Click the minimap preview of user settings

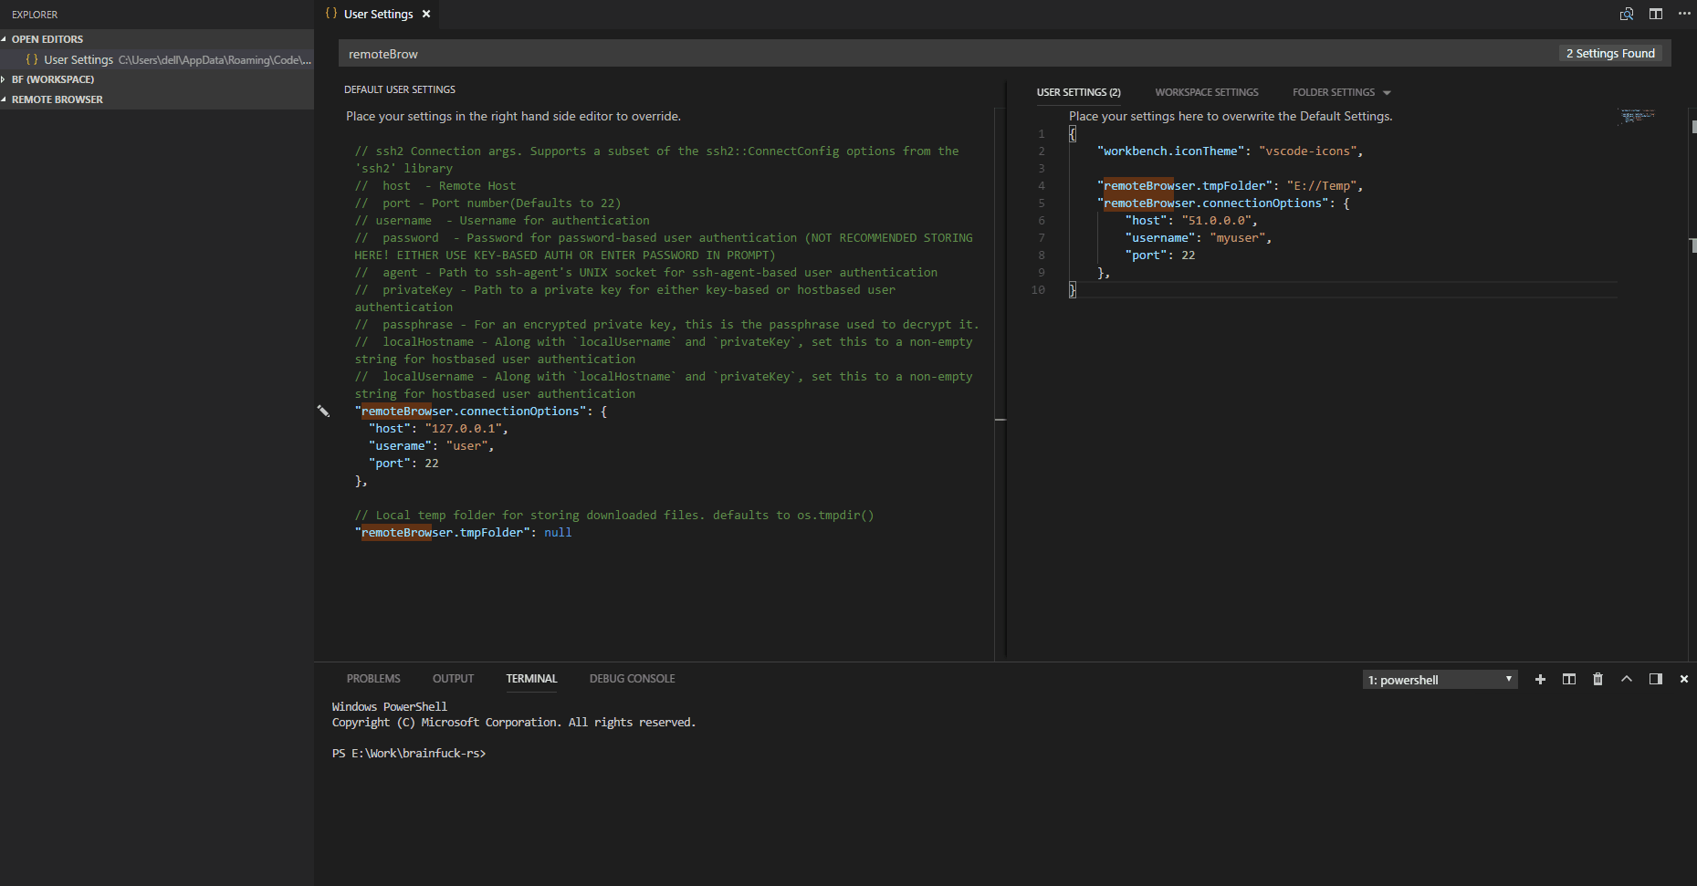tap(1638, 116)
